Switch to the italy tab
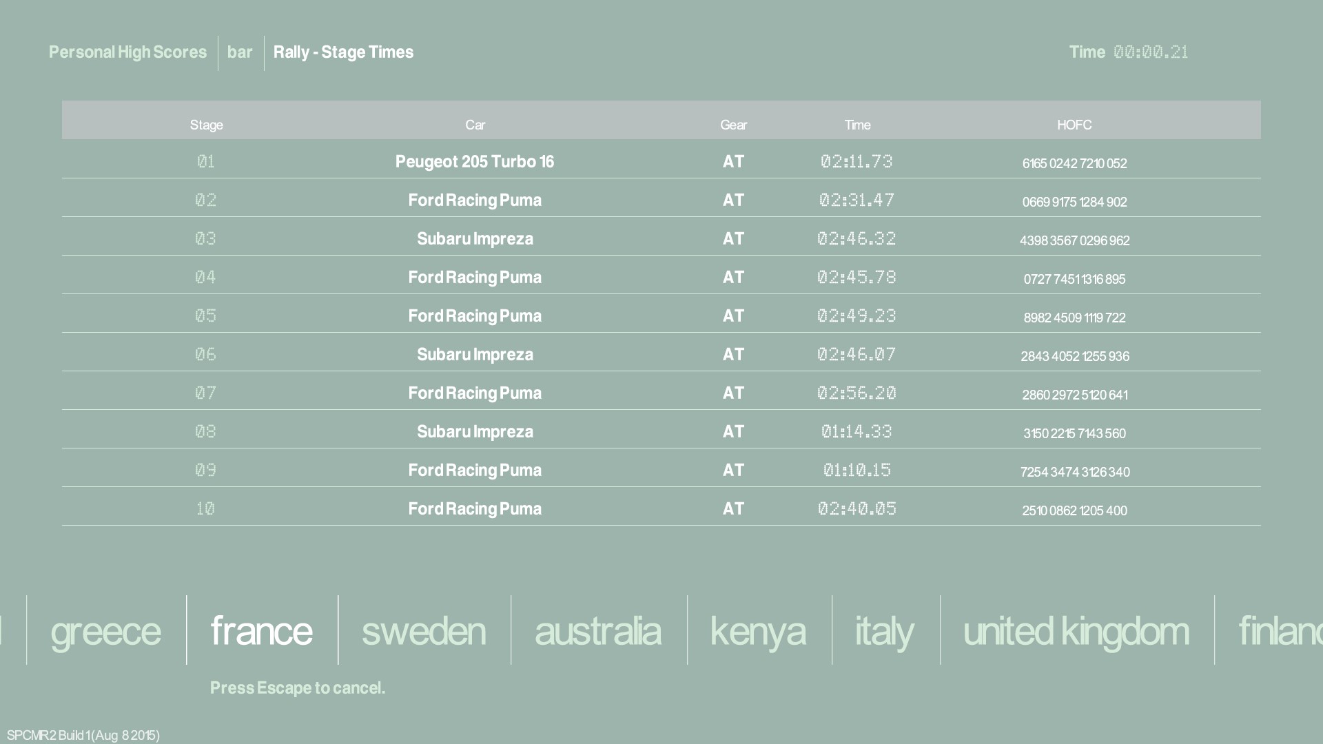The width and height of the screenshot is (1323, 744). (884, 631)
